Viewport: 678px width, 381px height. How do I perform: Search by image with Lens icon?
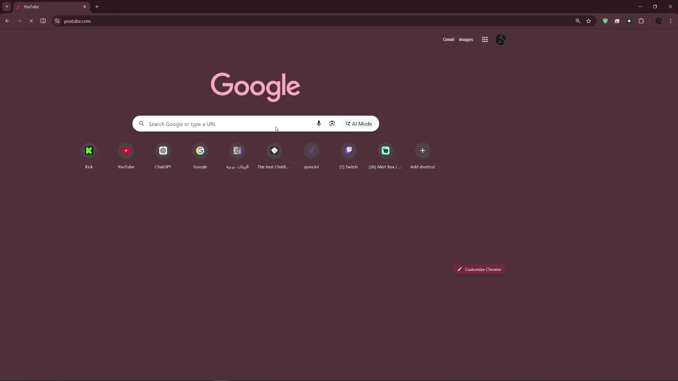point(332,124)
